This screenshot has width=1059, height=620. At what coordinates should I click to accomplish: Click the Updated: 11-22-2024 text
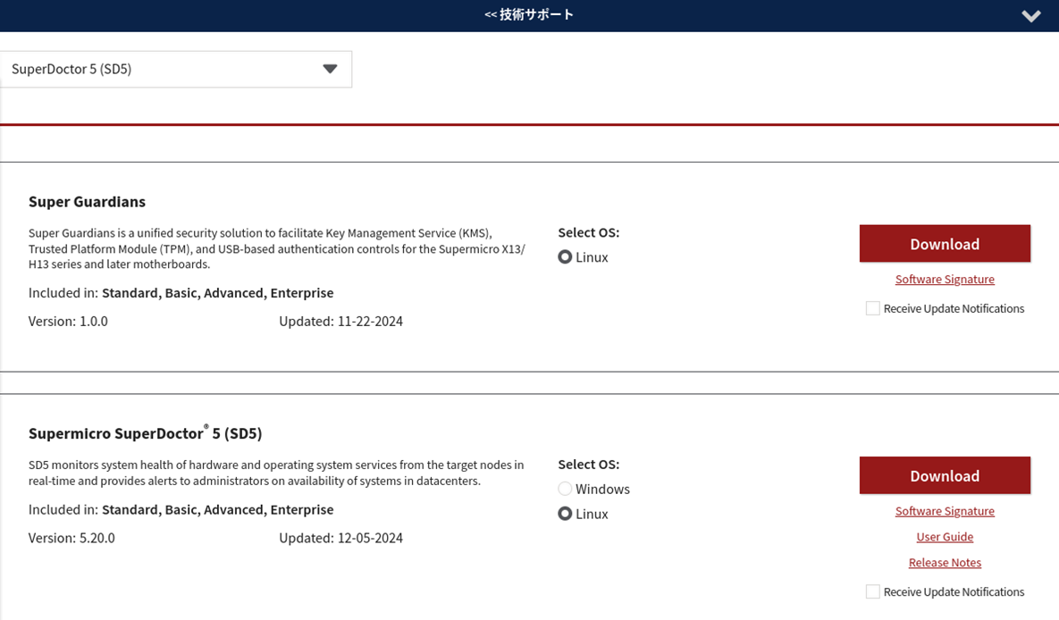coord(341,322)
